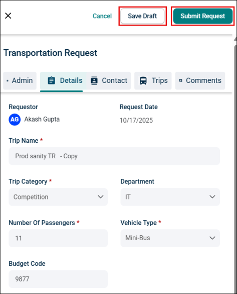Click the comment bubble icon
Screen dimensions: 237x294
point(180,80)
